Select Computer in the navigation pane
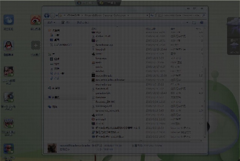240x161 pixels. (x=55, y=97)
